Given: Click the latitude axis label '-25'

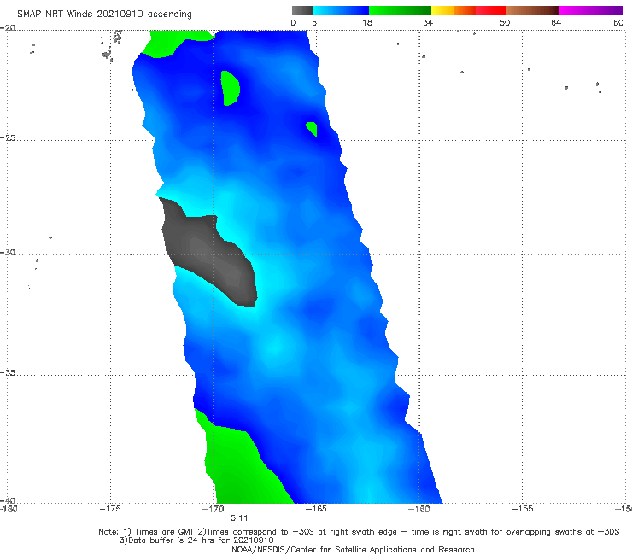Looking at the screenshot, I should (x=8, y=137).
